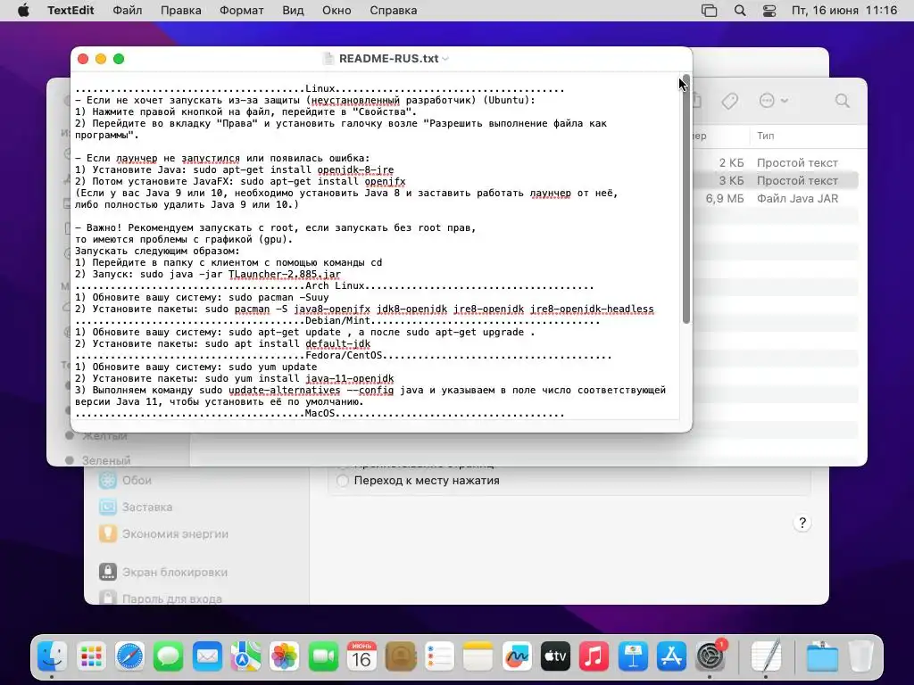This screenshot has width=914, height=685.
Task: Open Launchpad from the Dock
Action: click(91, 657)
